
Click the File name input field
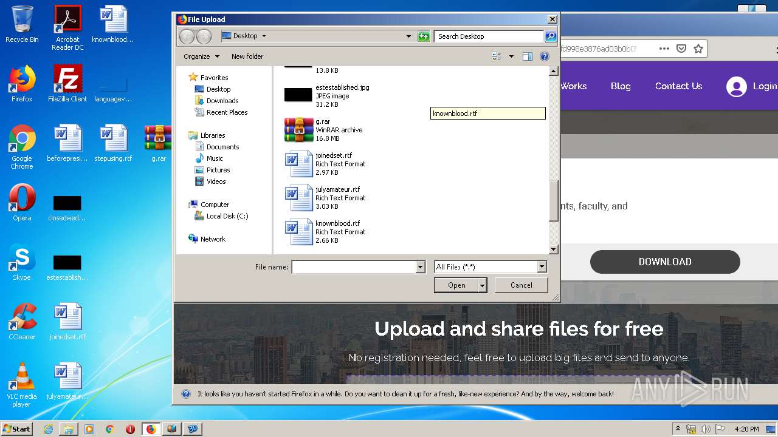[x=354, y=267]
